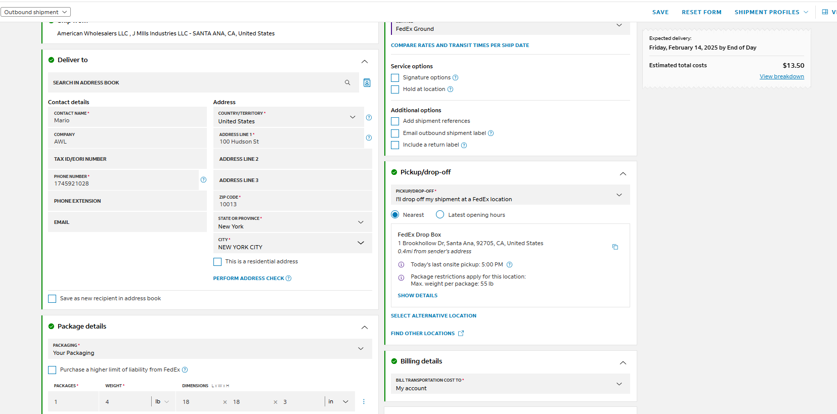Click the ZIP Code field
This screenshot has height=414, width=837.
pos(293,201)
